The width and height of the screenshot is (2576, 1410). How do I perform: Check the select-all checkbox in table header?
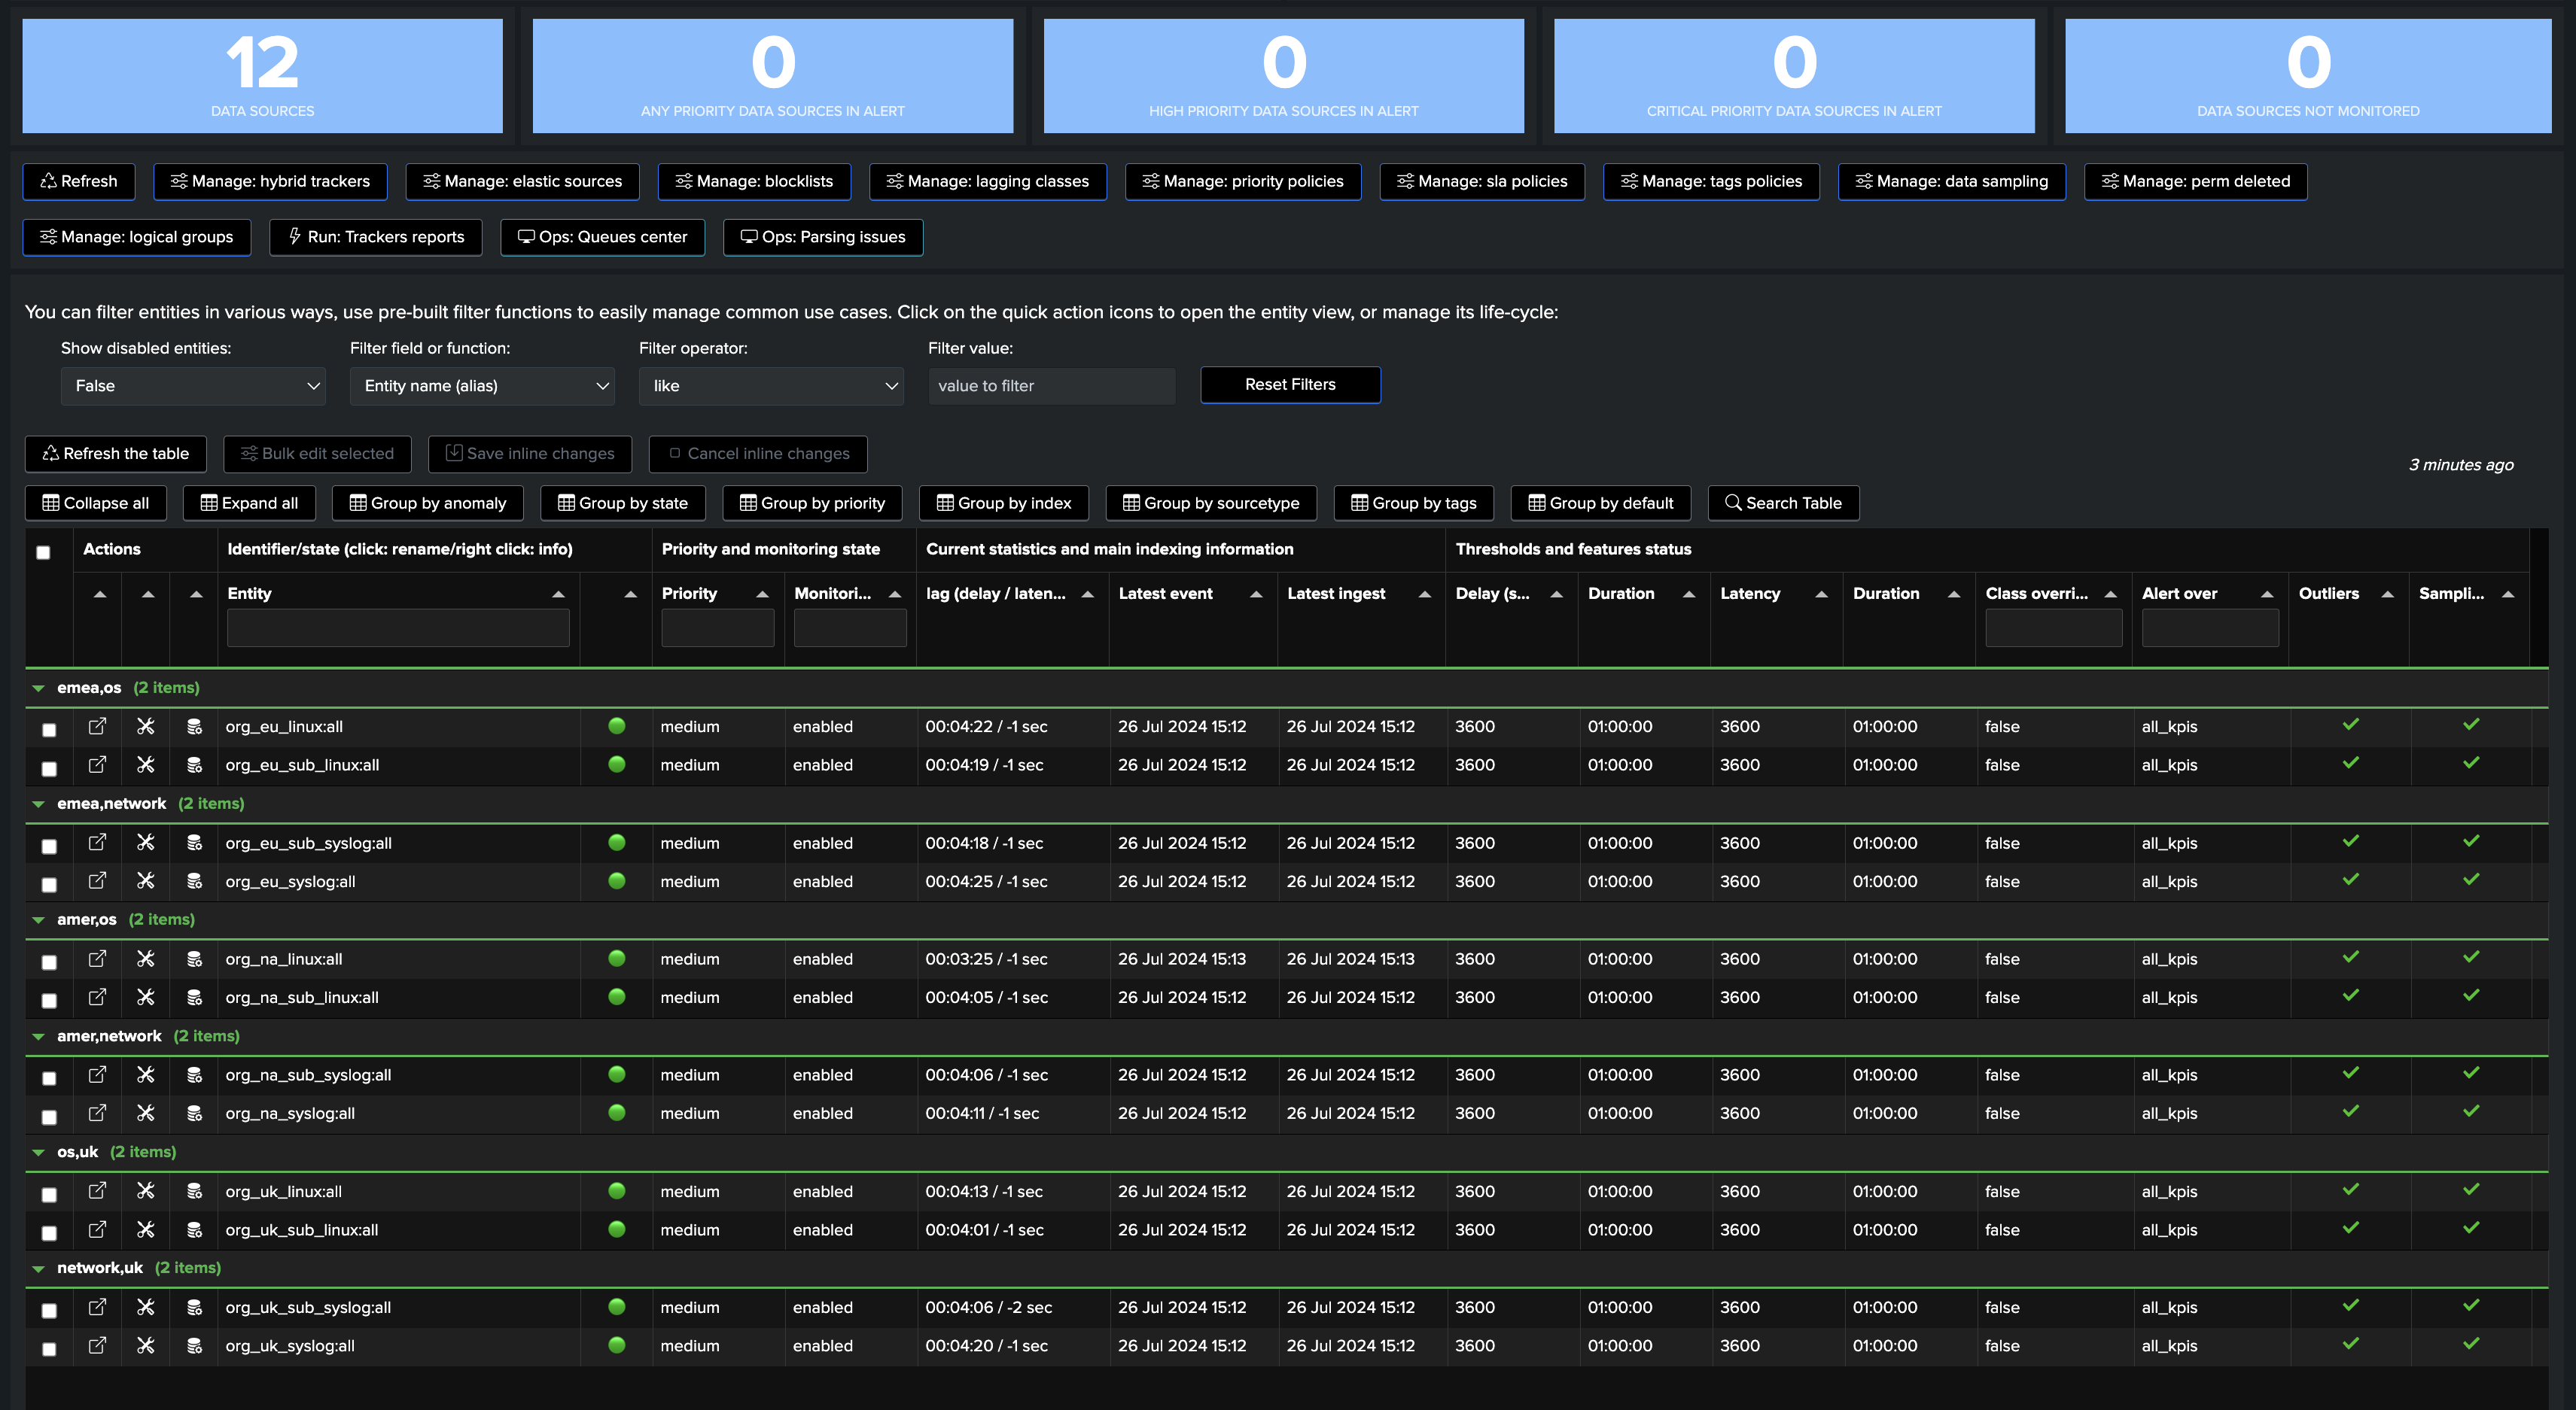43,552
